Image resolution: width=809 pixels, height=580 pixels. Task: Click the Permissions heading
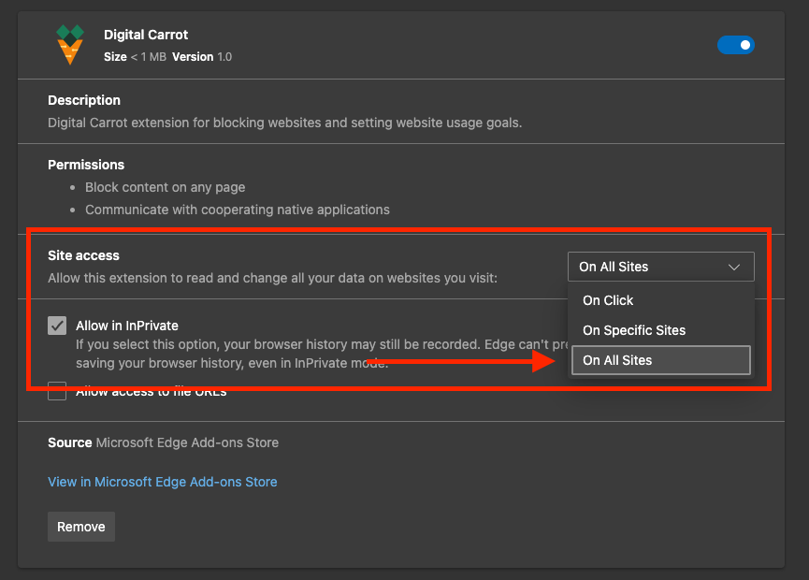coord(86,165)
